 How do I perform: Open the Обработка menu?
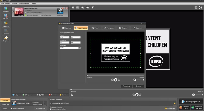[x=14, y=4]
